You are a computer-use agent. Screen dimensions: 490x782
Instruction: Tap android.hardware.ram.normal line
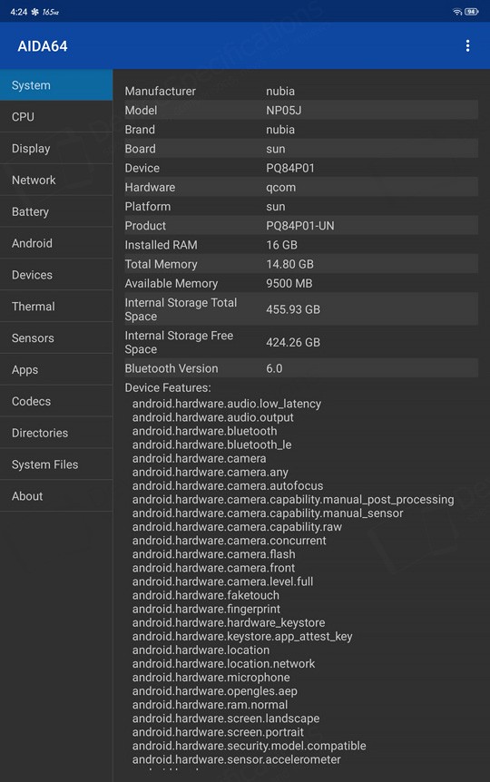tap(211, 705)
